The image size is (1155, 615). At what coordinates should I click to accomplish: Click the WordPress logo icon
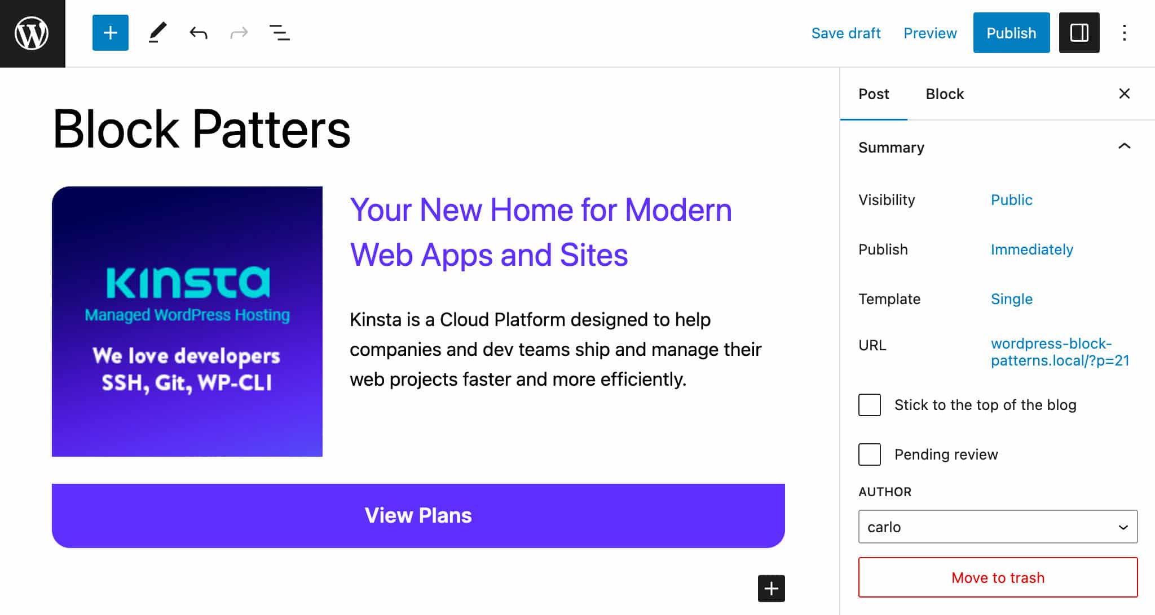pyautogui.click(x=33, y=33)
